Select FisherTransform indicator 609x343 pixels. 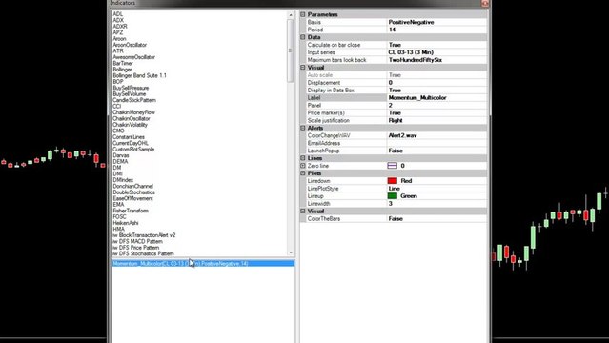131,211
